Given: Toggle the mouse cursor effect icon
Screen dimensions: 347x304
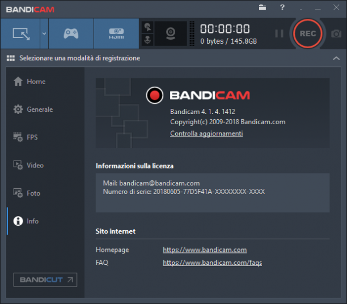Looking at the screenshot, I should pyautogui.click(x=147, y=27).
